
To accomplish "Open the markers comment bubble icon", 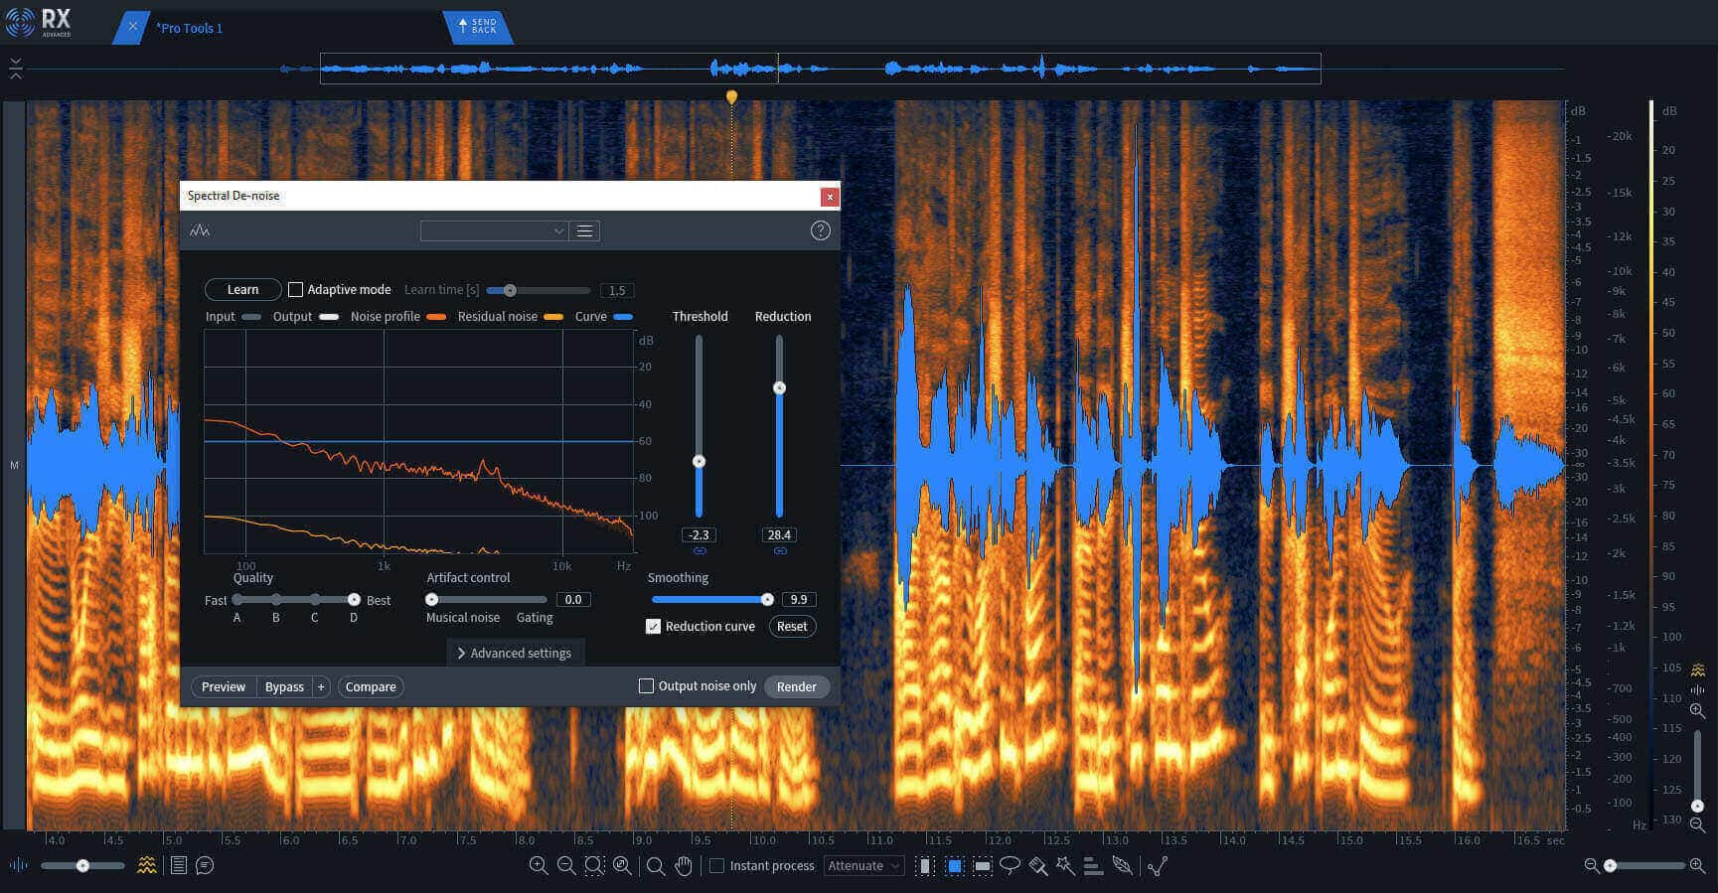I will [x=205, y=865].
